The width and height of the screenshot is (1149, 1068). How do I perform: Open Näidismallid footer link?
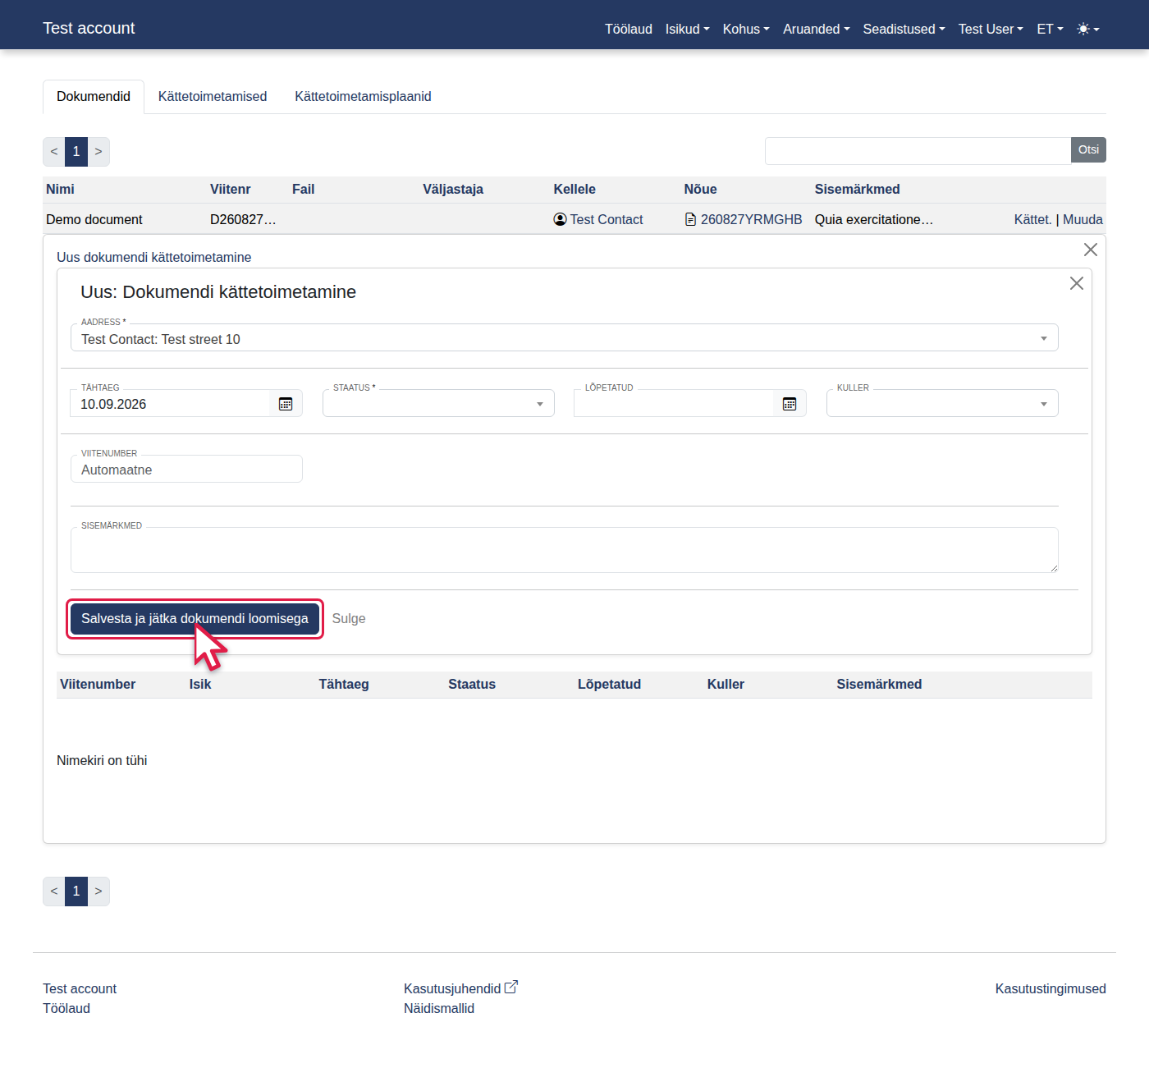pyautogui.click(x=439, y=1008)
